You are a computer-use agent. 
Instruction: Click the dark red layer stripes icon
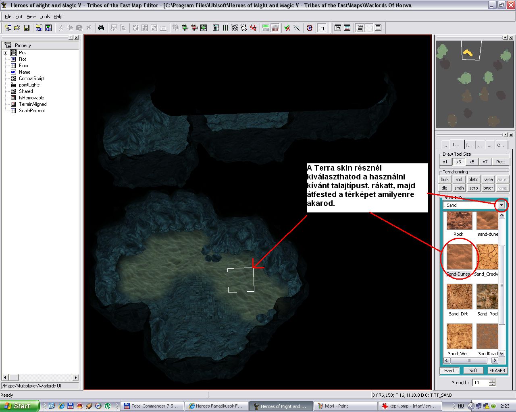(275, 28)
